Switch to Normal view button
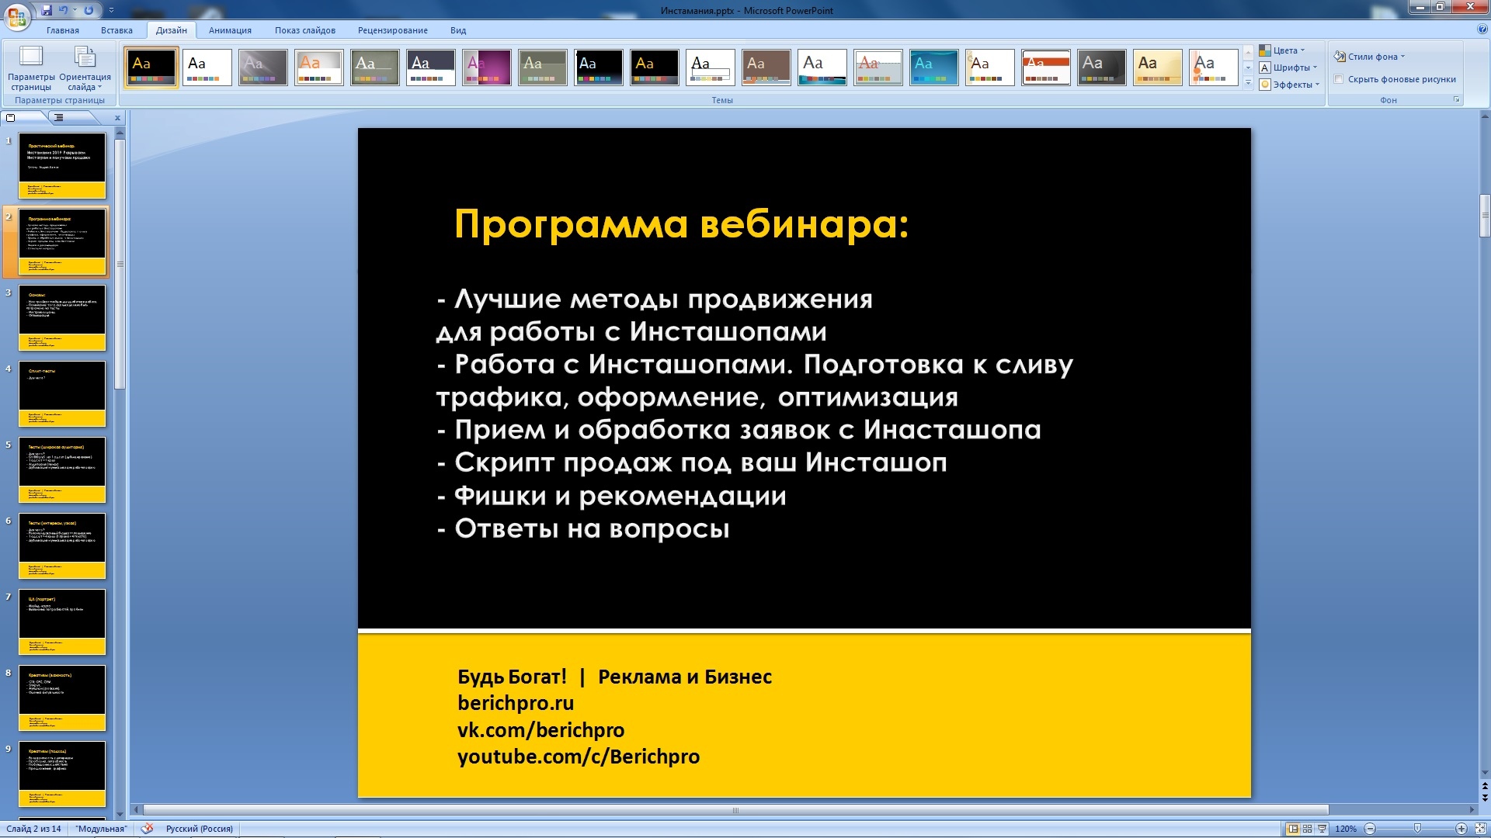1491x838 pixels. pos(1293,829)
